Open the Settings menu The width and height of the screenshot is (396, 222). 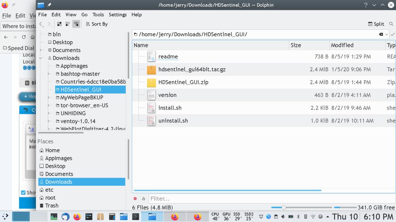(118, 15)
